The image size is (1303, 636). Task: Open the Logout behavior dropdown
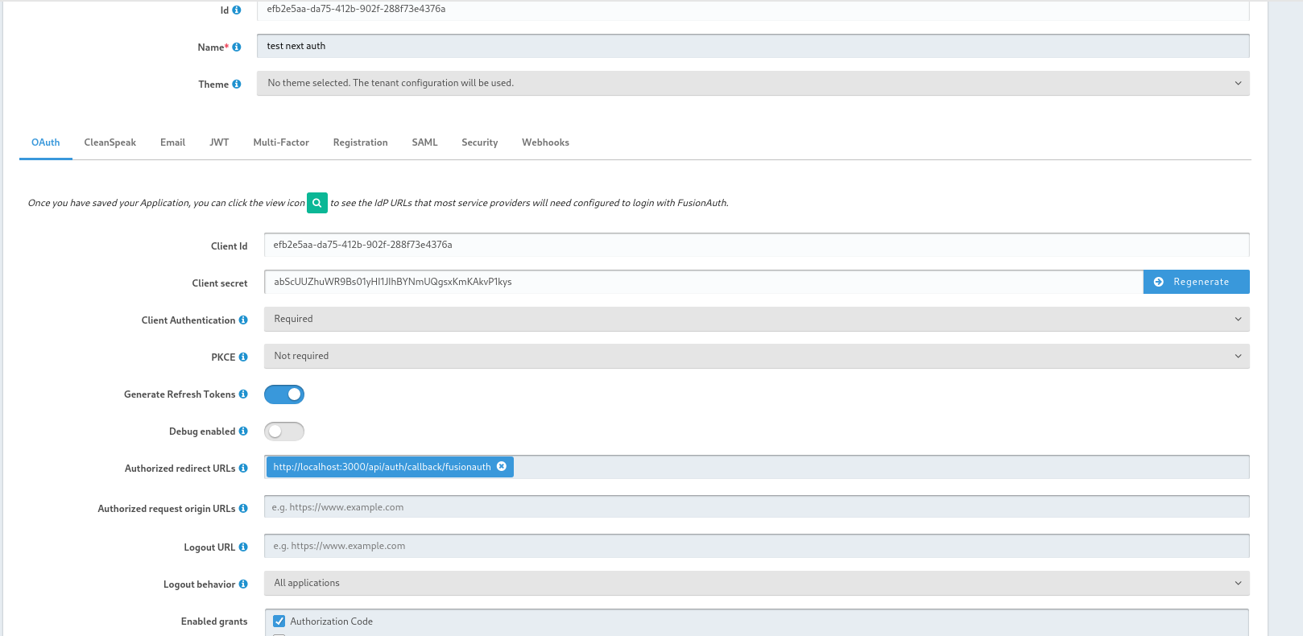pos(756,584)
